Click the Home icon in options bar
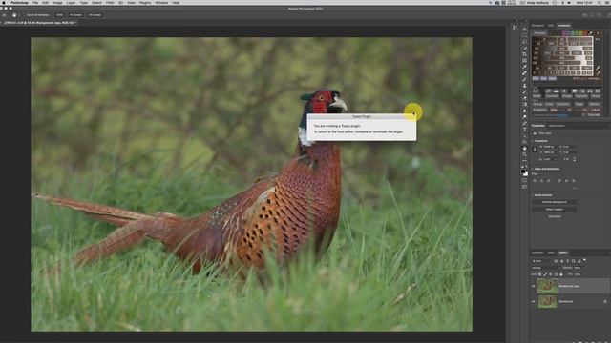This screenshot has height=343, width=611. coord(4,15)
